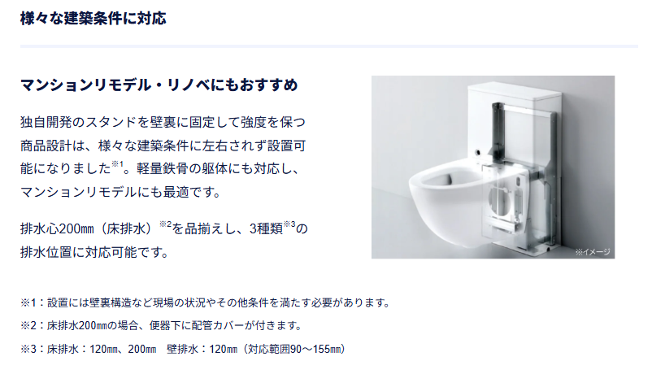Click the text 壁排水：120mm in footnote

tap(202, 349)
